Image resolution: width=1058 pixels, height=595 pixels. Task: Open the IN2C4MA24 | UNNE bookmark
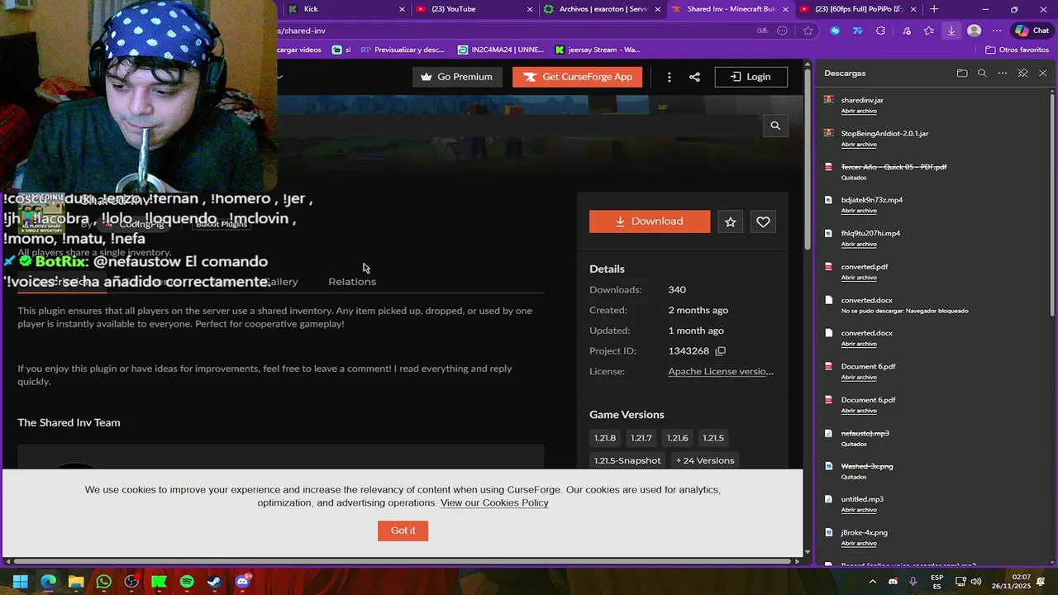click(x=501, y=50)
